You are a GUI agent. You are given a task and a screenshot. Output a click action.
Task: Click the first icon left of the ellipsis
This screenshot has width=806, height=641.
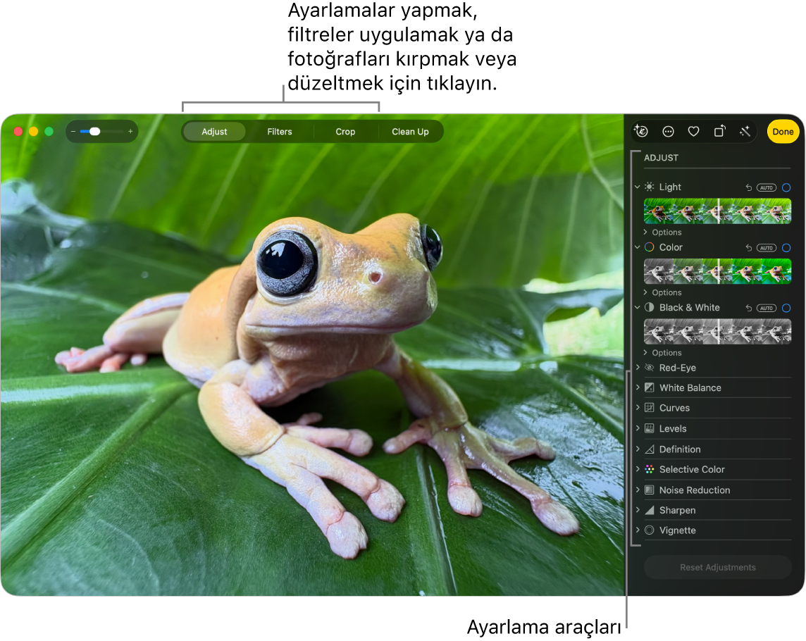[x=641, y=131]
